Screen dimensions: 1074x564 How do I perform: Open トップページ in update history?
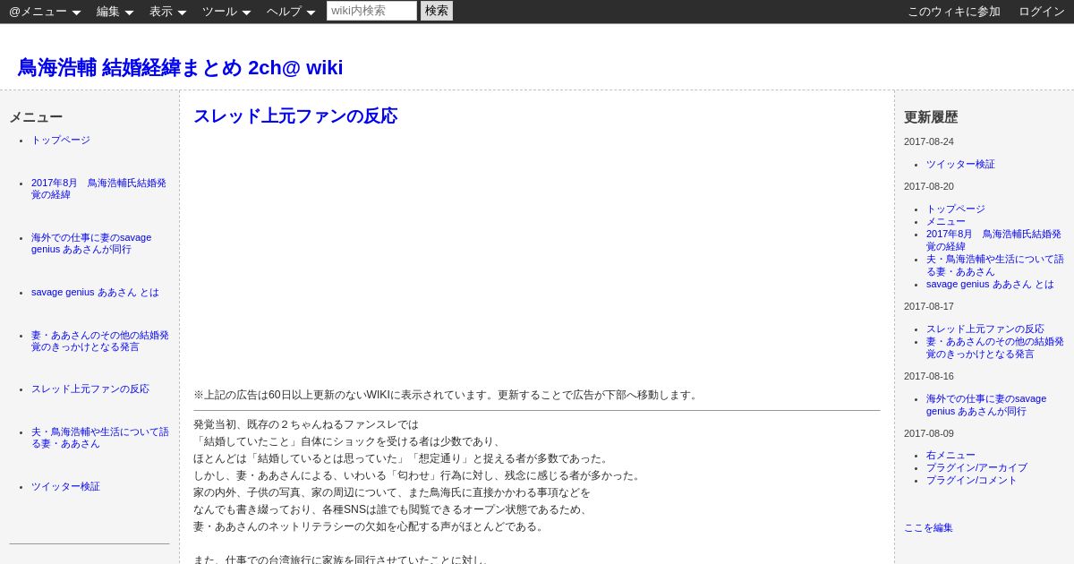point(956,209)
